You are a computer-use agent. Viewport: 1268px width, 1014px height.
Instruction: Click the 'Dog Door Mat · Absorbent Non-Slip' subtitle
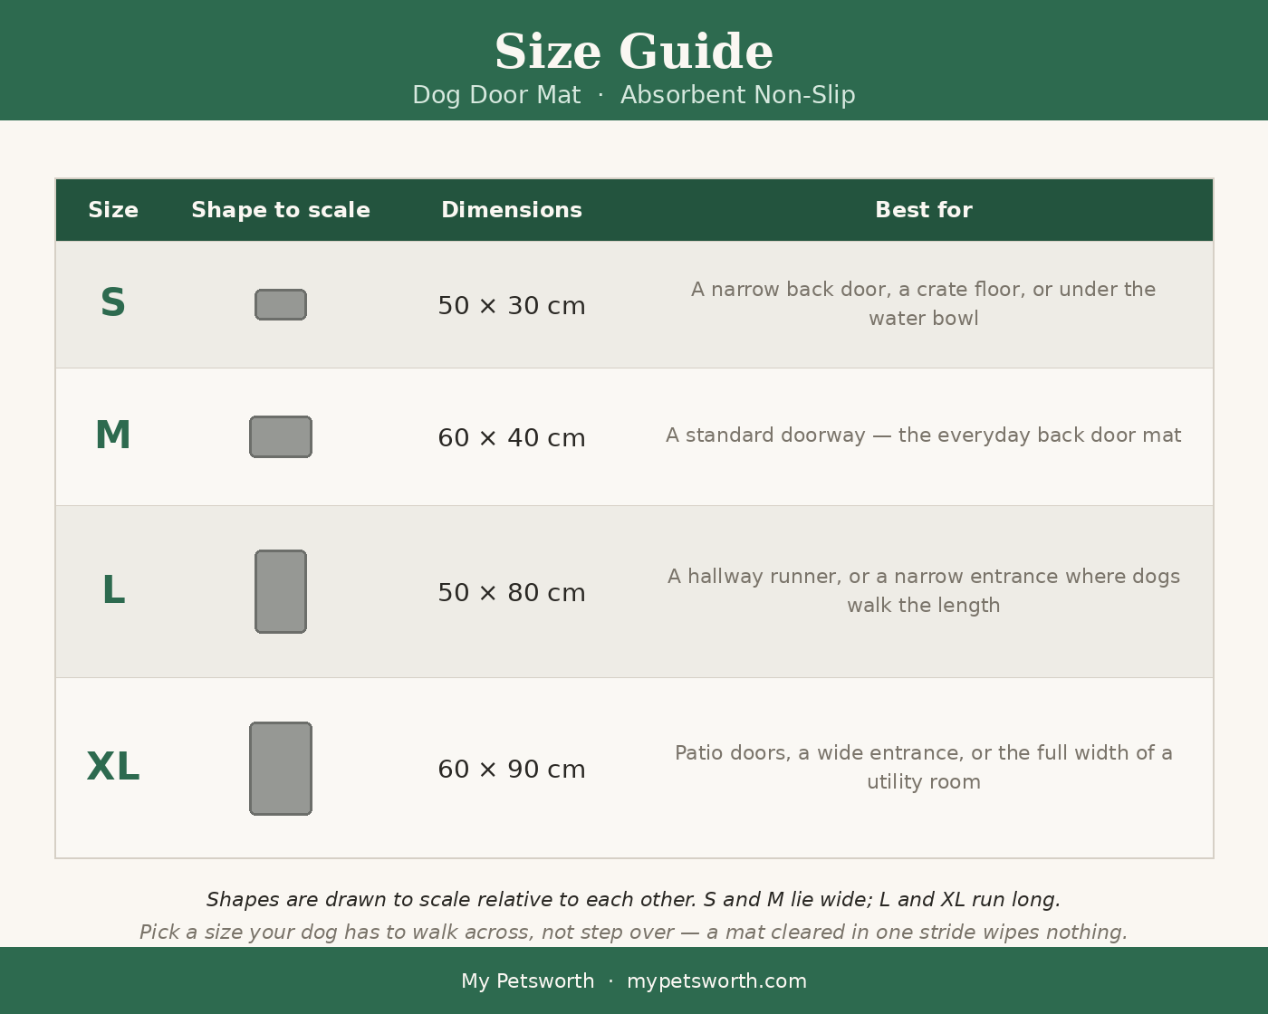634,96
